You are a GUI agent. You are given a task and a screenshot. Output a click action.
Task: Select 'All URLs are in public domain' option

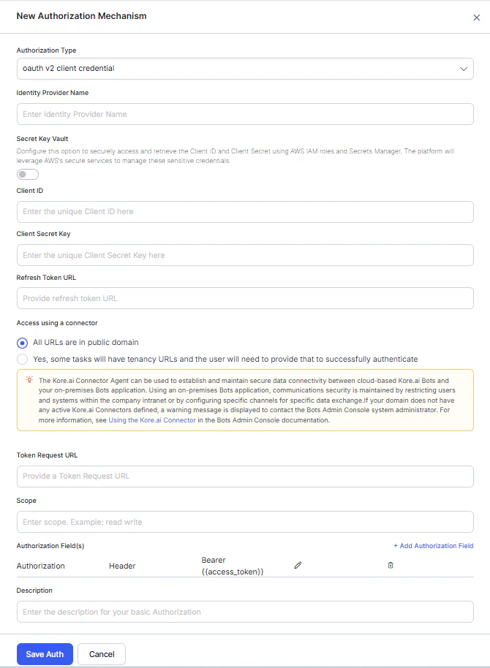point(21,342)
